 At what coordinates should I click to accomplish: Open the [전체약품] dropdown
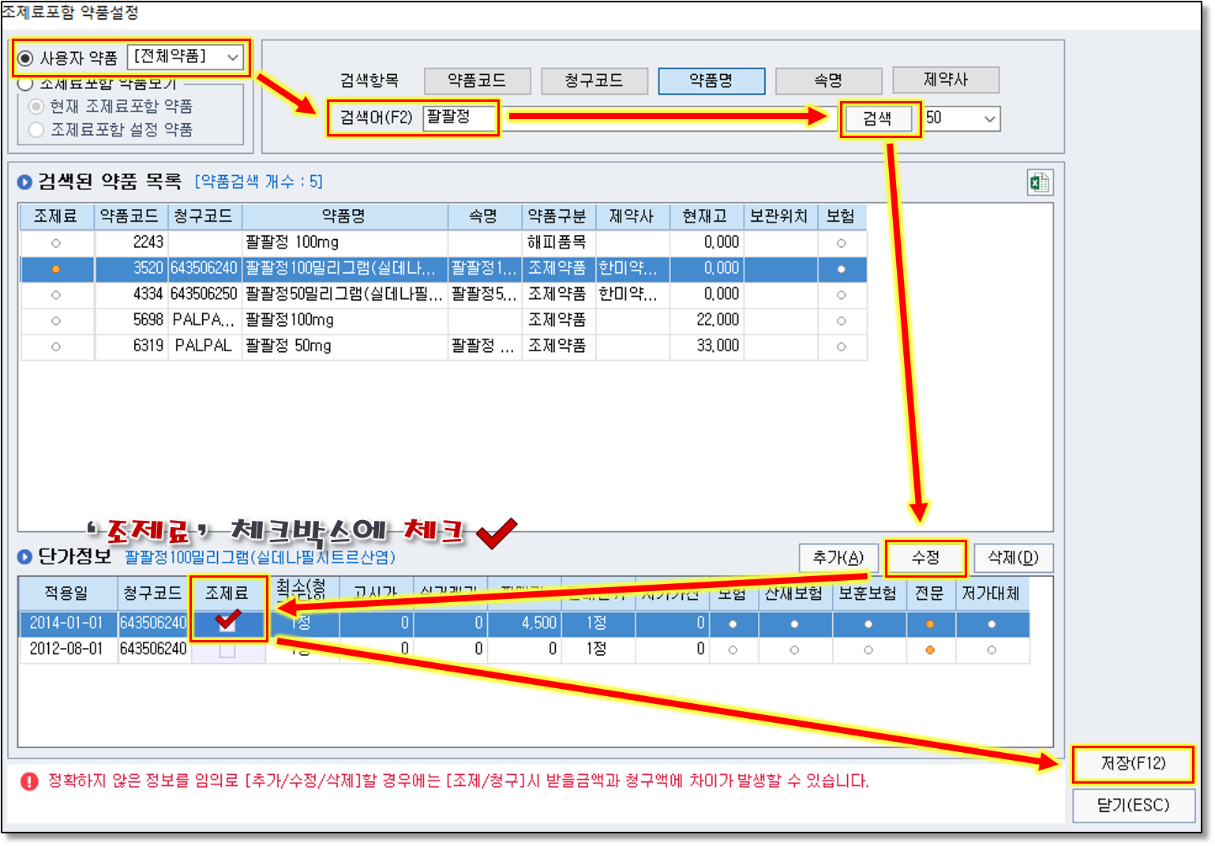pos(185,57)
